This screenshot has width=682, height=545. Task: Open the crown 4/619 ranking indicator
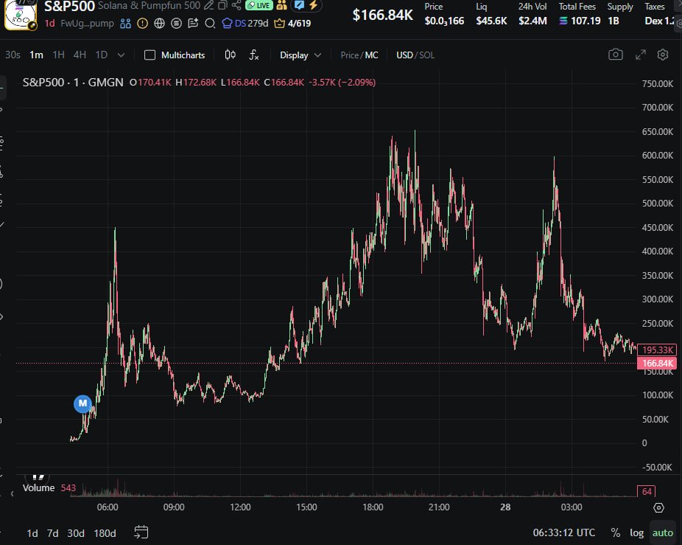tap(292, 23)
